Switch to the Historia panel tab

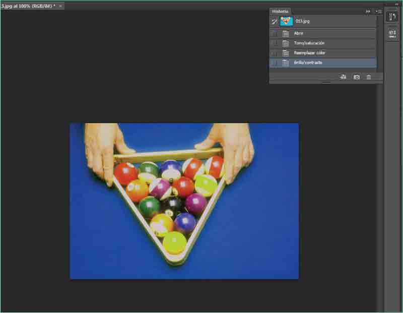(x=280, y=11)
